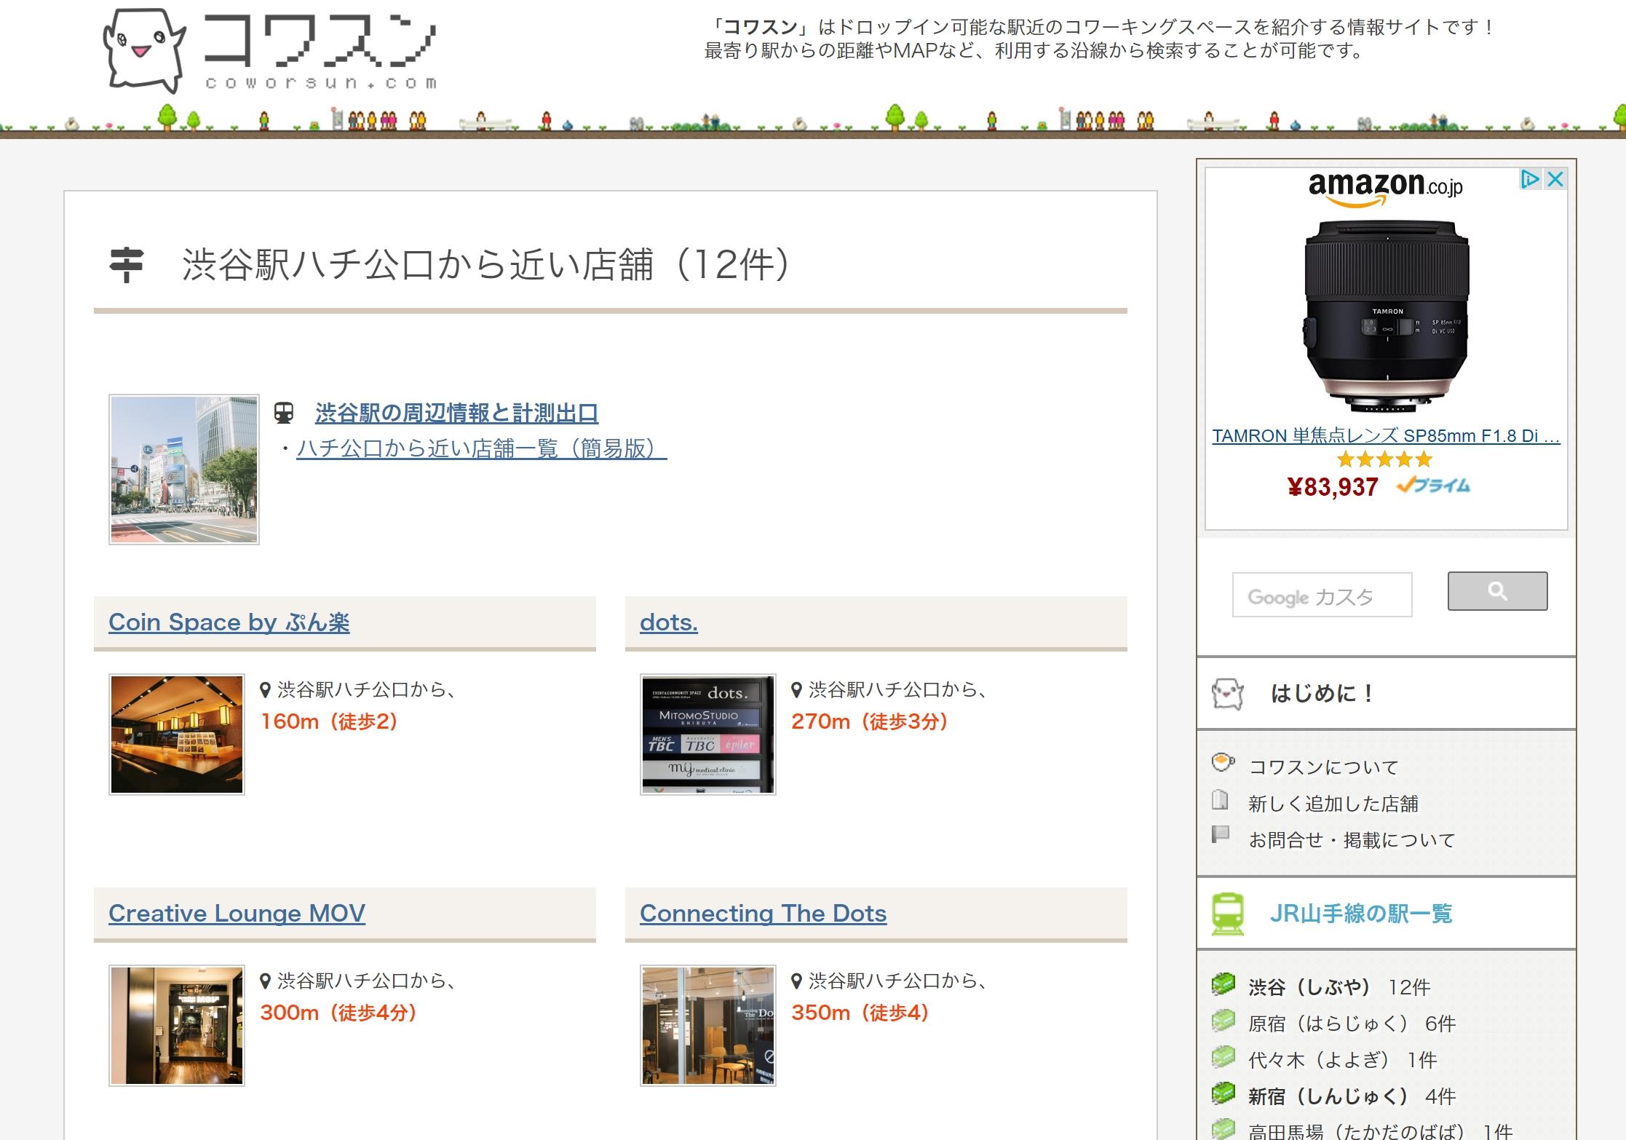Viewport: 1626px width, 1140px height.
Task: Open ハチ公口から近い店舗一覧（簡易版） link
Action: coord(481,448)
